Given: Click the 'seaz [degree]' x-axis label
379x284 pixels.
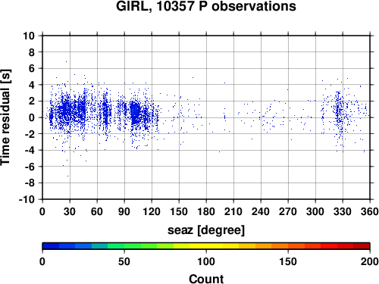Looking at the screenshot, I should [206, 230].
